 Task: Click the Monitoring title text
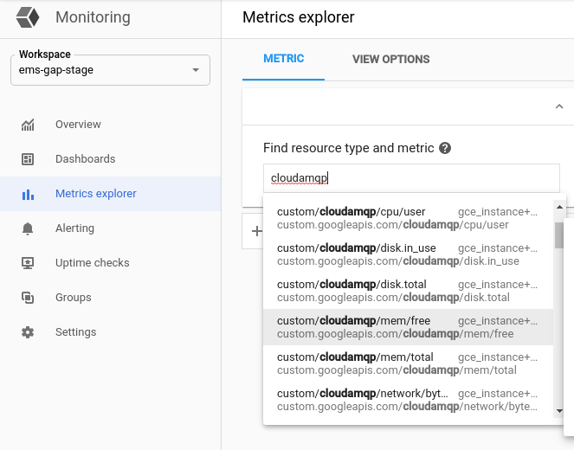93,17
